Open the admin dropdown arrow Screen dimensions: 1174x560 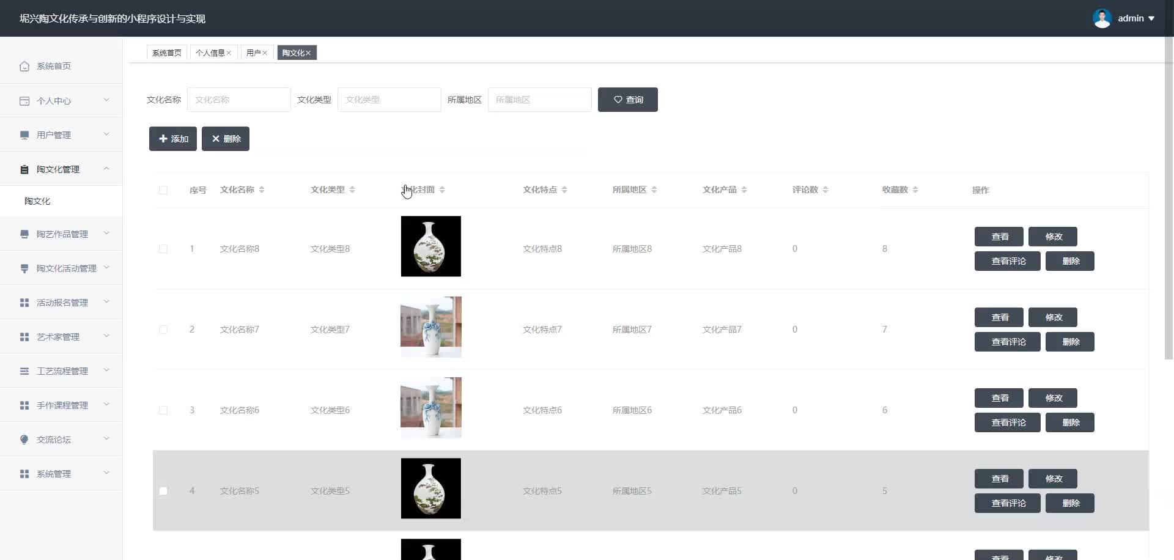[1151, 18]
